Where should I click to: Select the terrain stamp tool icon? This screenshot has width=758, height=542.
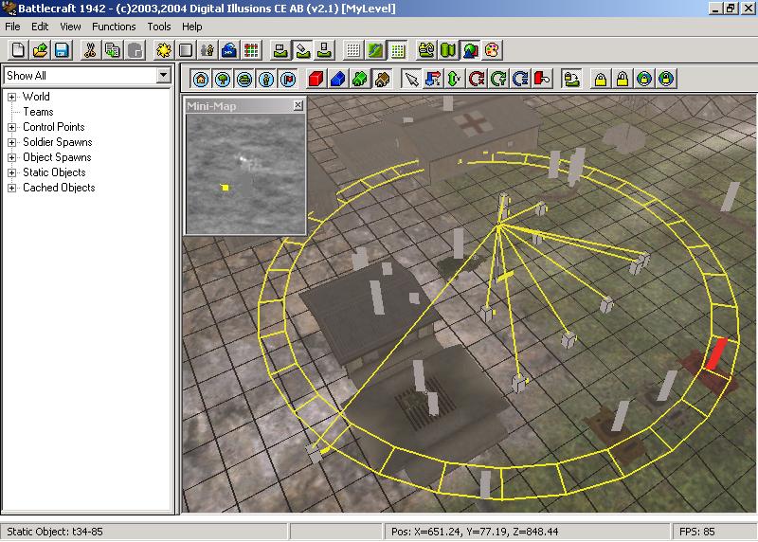coord(324,50)
